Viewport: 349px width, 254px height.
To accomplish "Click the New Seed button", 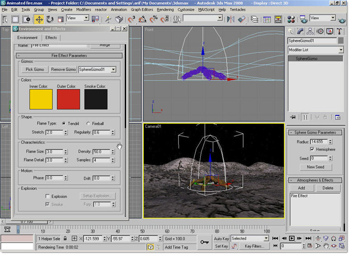I will 316,167.
